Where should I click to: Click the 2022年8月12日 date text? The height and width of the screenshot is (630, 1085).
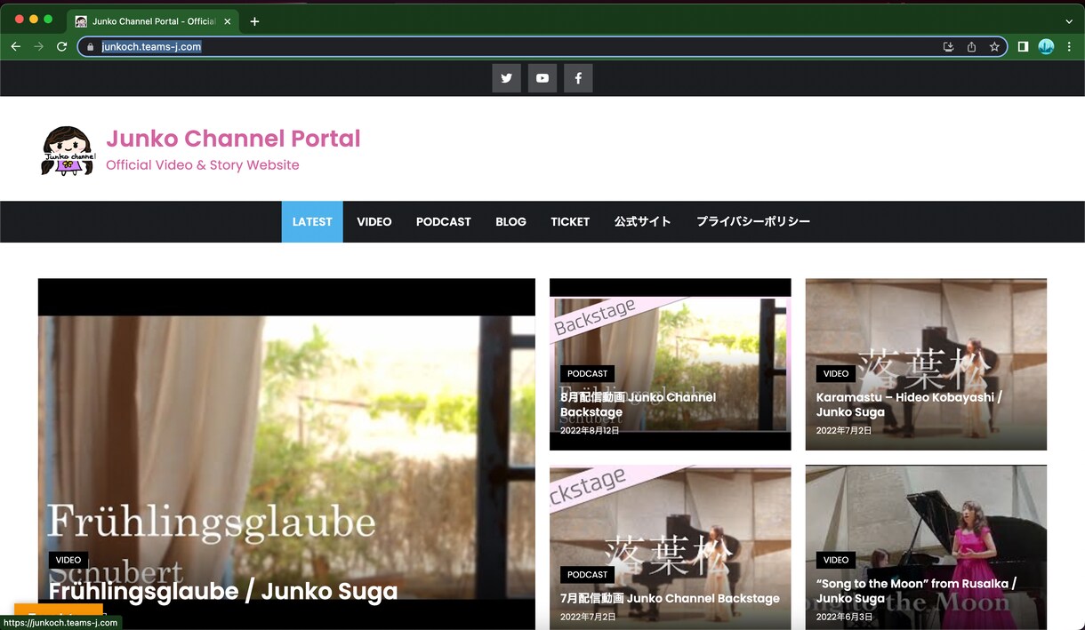[x=590, y=430]
